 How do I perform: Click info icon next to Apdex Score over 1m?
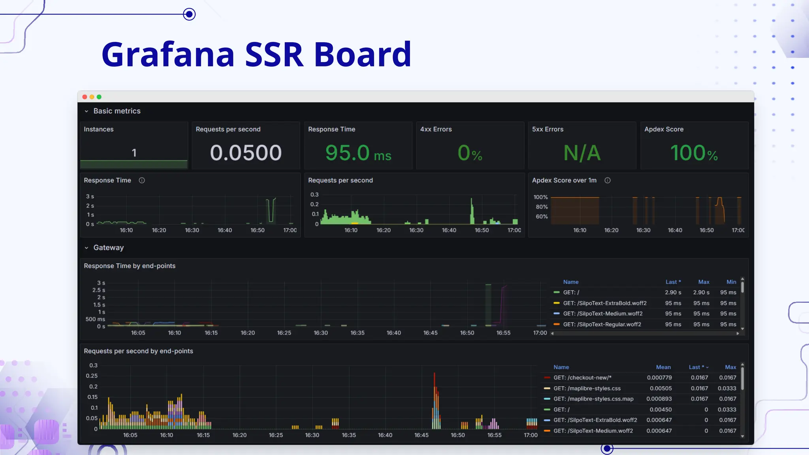(x=608, y=180)
